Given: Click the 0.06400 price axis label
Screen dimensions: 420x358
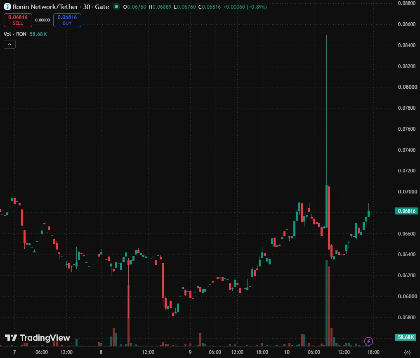Looking at the screenshot, I should [x=407, y=254].
